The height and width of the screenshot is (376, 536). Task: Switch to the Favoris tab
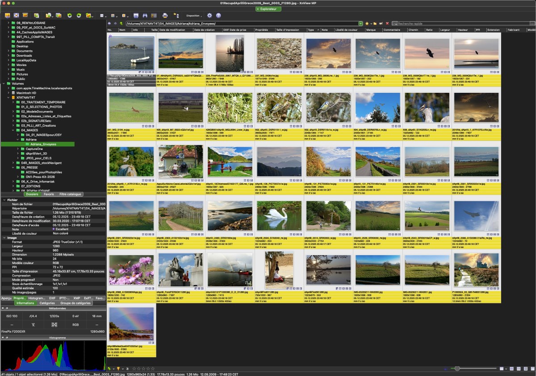49,194
